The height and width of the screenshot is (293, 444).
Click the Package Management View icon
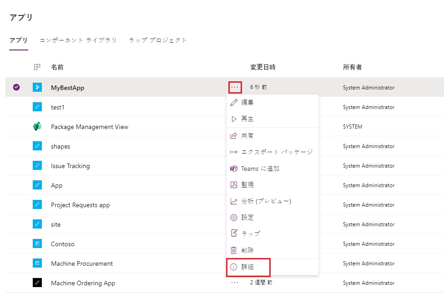click(37, 126)
